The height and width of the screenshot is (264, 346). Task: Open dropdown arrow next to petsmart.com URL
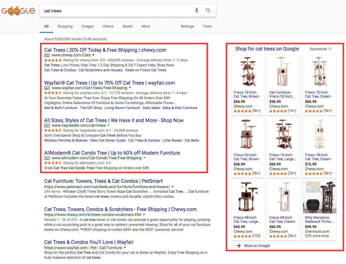[173, 187]
